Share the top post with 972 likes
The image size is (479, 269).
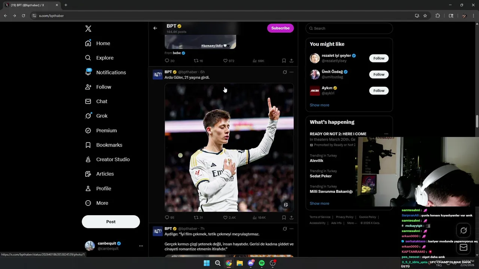[292, 61]
